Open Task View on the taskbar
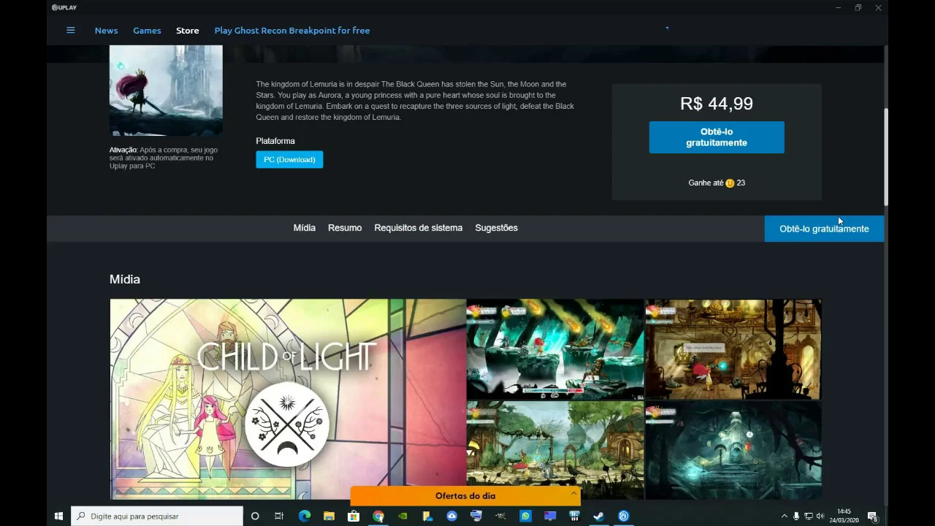Viewport: 935px width, 526px height. click(x=279, y=516)
